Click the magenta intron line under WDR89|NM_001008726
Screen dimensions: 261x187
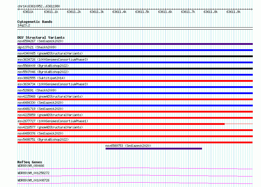(135, 183)
